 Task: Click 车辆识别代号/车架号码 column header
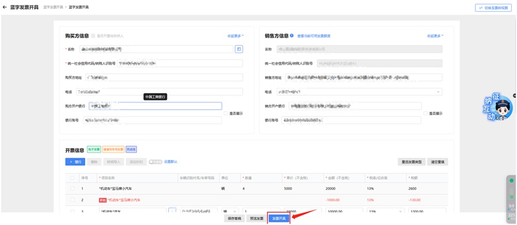(x=199, y=178)
